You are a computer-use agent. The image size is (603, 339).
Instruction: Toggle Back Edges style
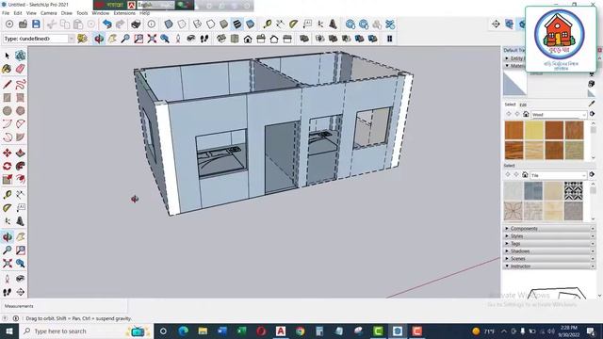[182, 24]
